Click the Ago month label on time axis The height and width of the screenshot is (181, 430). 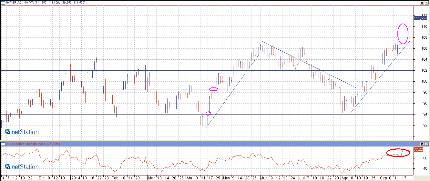click(x=344, y=178)
